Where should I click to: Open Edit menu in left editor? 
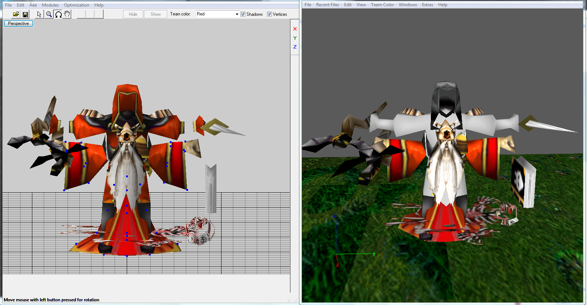click(x=21, y=5)
